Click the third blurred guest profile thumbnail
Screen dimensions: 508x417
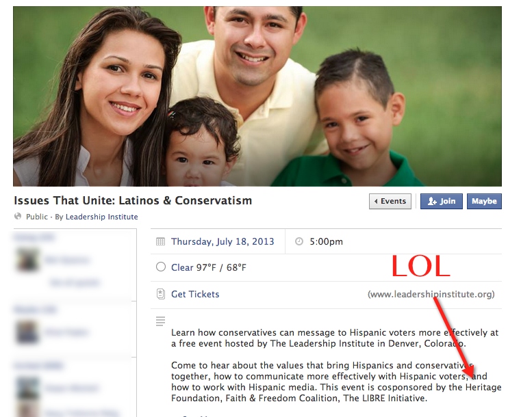tap(27, 388)
